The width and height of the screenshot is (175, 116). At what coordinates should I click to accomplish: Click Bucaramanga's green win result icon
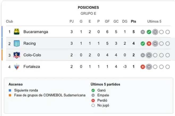[149, 32]
